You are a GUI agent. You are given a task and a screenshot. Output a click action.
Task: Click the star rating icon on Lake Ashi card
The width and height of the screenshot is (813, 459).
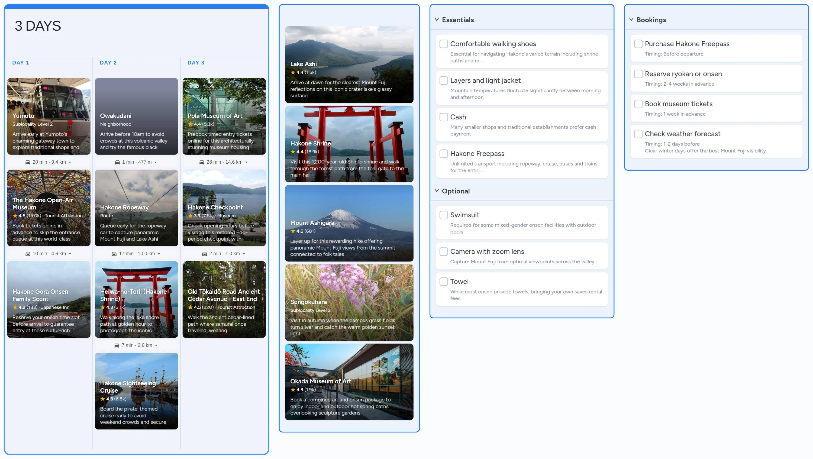(293, 72)
